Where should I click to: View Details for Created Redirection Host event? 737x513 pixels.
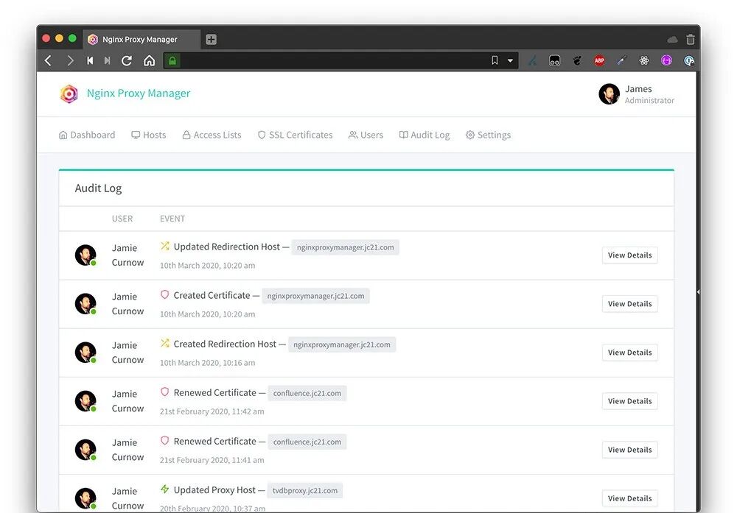630,353
